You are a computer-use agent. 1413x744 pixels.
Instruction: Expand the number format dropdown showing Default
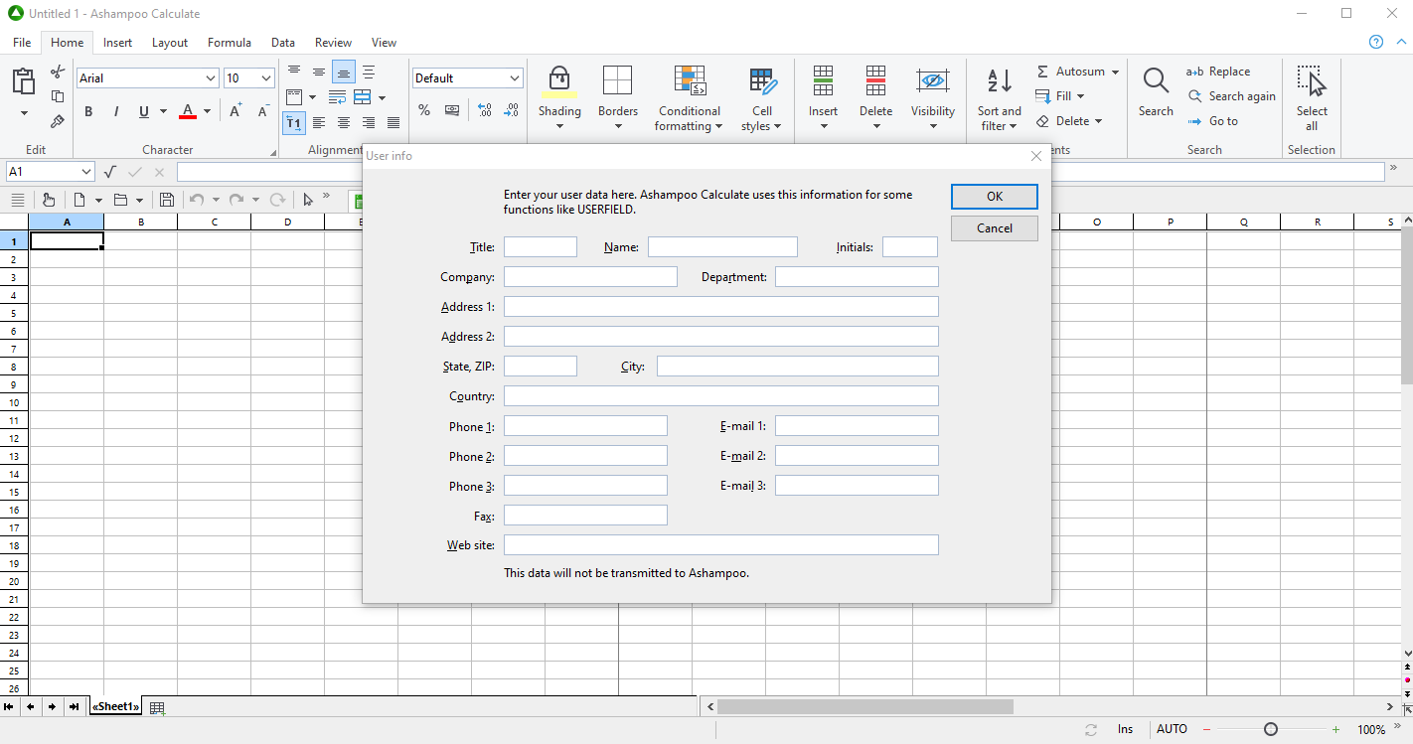point(514,78)
